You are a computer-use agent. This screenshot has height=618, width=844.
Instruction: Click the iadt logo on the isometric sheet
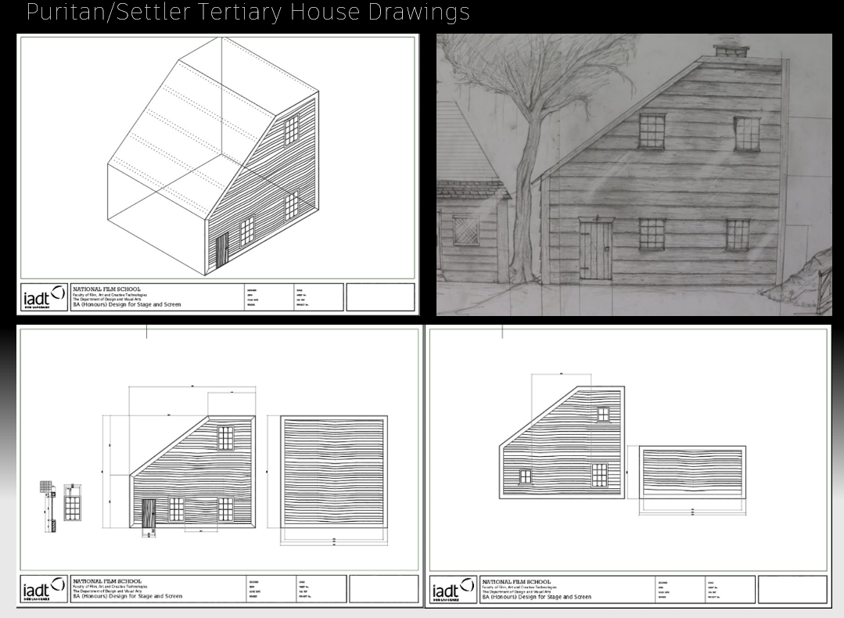pyautogui.click(x=44, y=297)
